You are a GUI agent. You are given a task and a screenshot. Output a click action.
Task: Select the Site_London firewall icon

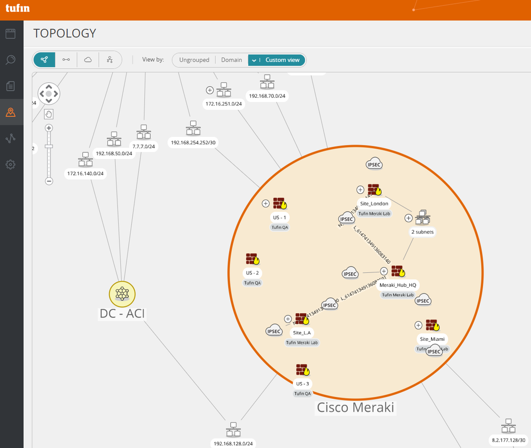pos(375,189)
